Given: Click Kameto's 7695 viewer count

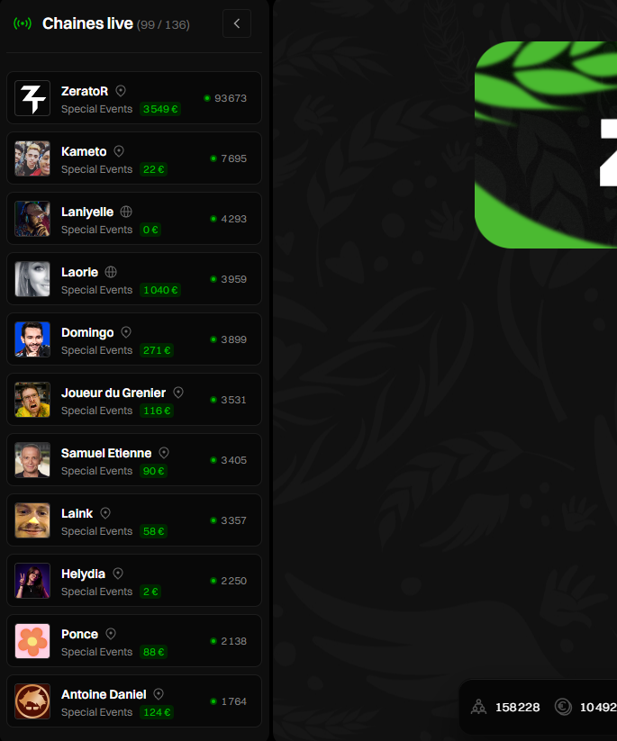Looking at the screenshot, I should [233, 158].
